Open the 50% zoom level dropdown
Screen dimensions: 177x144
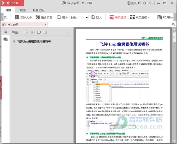coord(87,18)
